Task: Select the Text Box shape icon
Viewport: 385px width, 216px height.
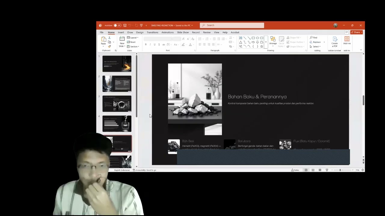Action: (241, 38)
